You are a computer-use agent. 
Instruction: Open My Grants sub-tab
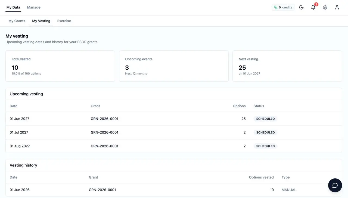coord(17,21)
